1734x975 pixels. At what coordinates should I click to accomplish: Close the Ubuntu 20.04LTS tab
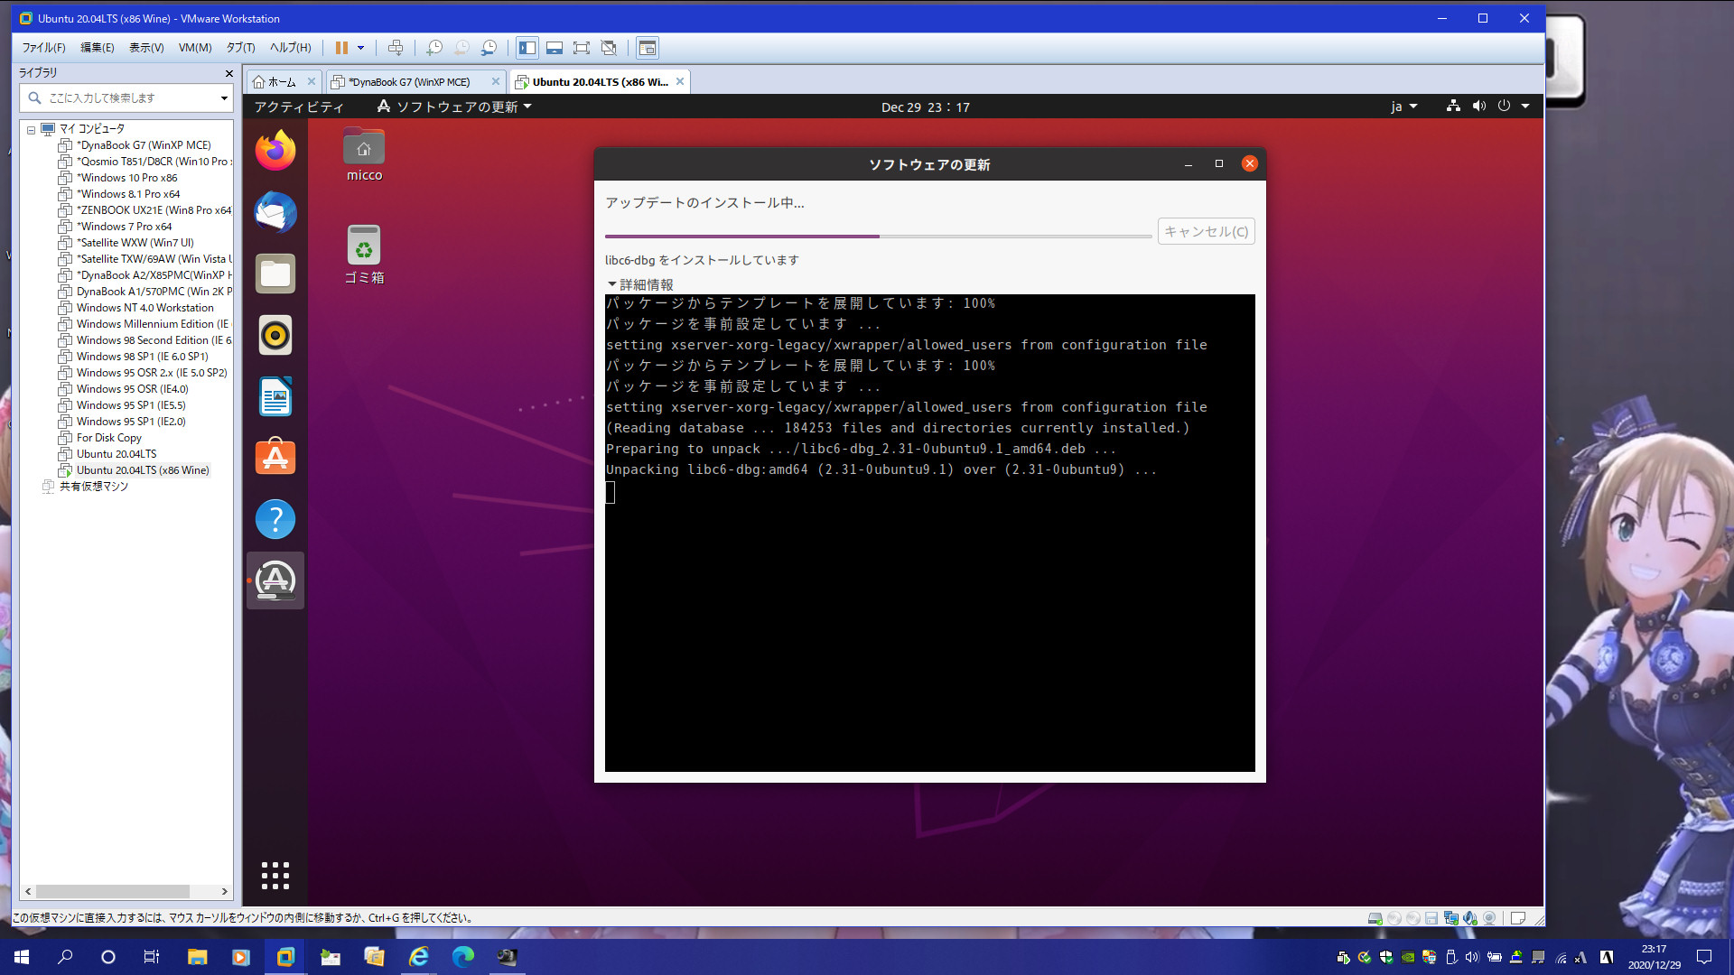(x=680, y=81)
